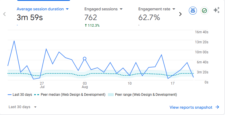Screen dimensions: 225x115
Task: Select the Engaged sessions value 762
Action: tap(91, 17)
